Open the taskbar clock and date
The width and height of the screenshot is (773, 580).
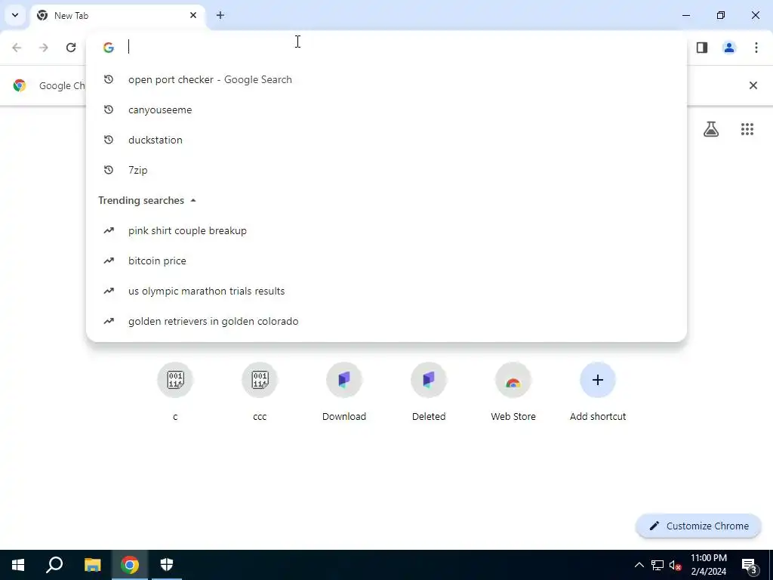pyautogui.click(x=709, y=565)
